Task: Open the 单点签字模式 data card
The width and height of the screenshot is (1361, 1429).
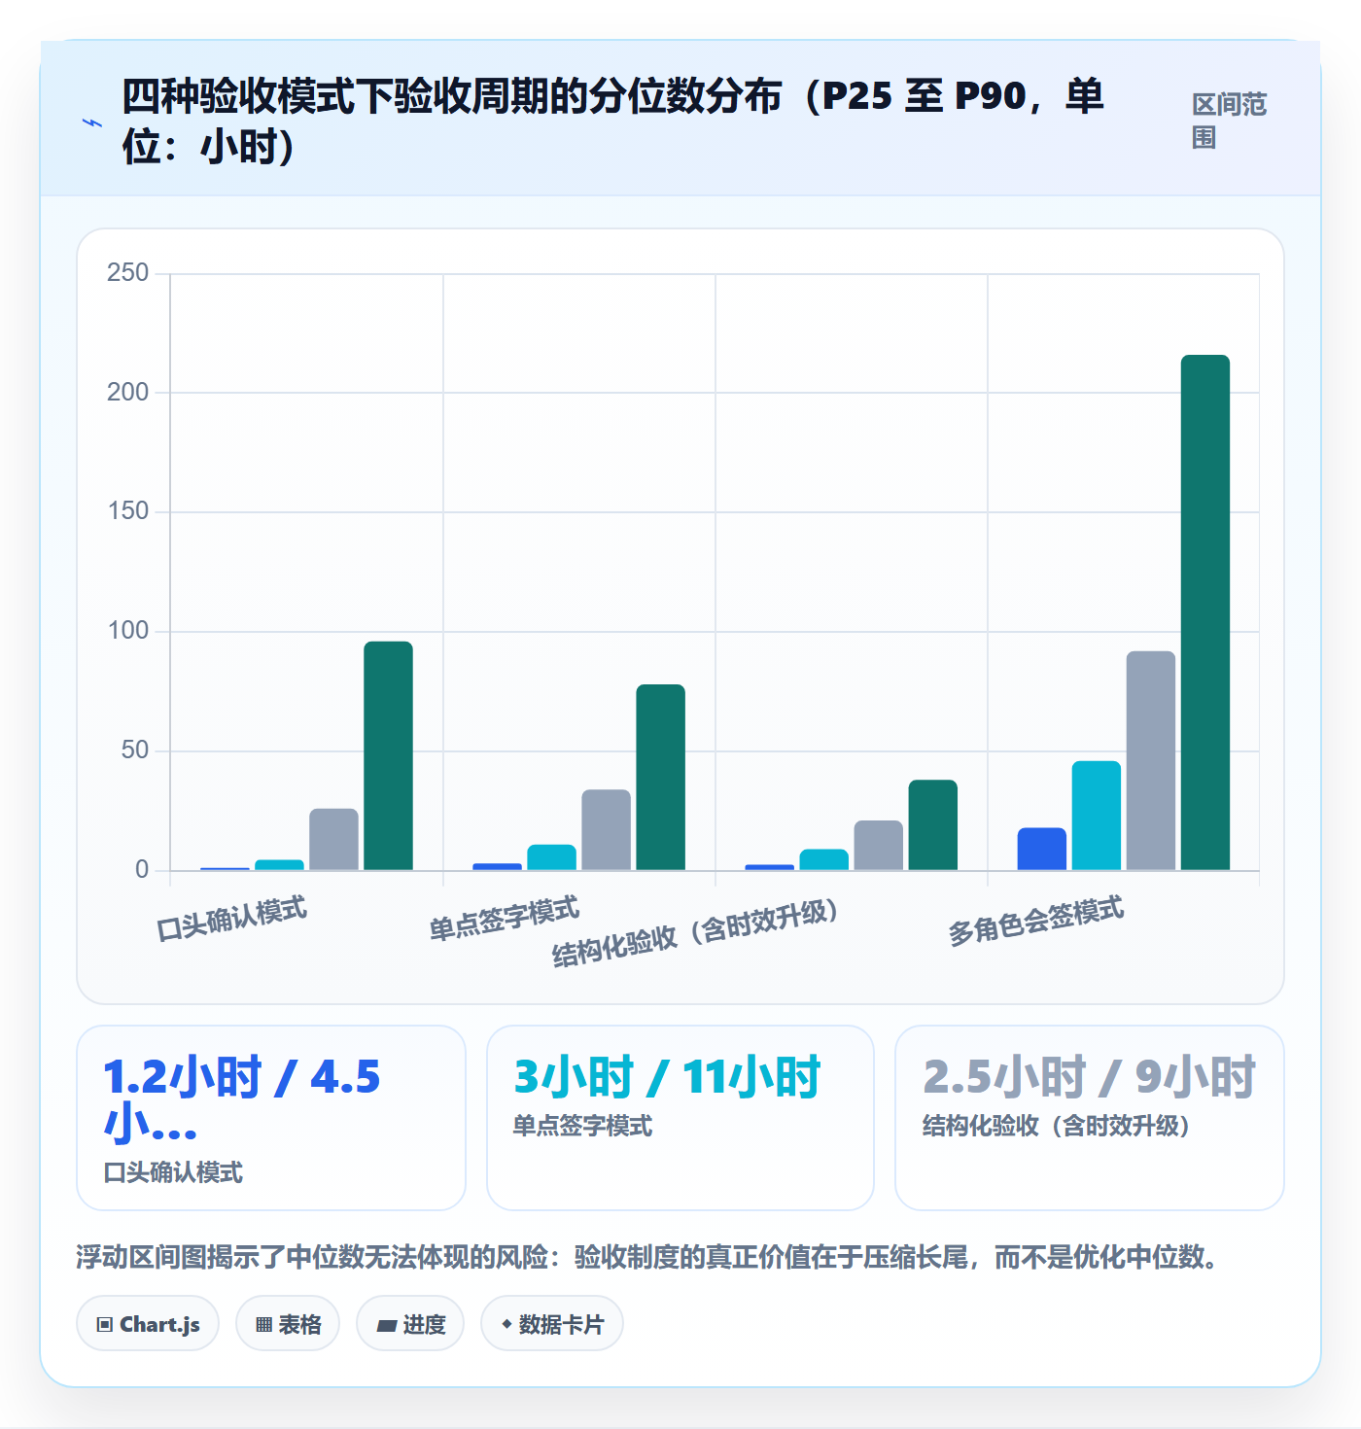Action: point(680,1118)
